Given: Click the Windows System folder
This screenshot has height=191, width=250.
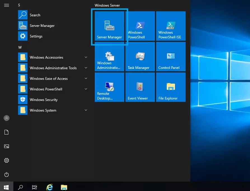Looking at the screenshot, I should click(x=53, y=110).
